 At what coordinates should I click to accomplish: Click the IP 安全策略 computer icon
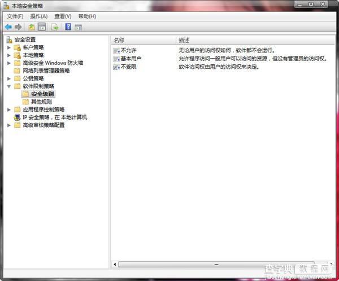pos(17,117)
